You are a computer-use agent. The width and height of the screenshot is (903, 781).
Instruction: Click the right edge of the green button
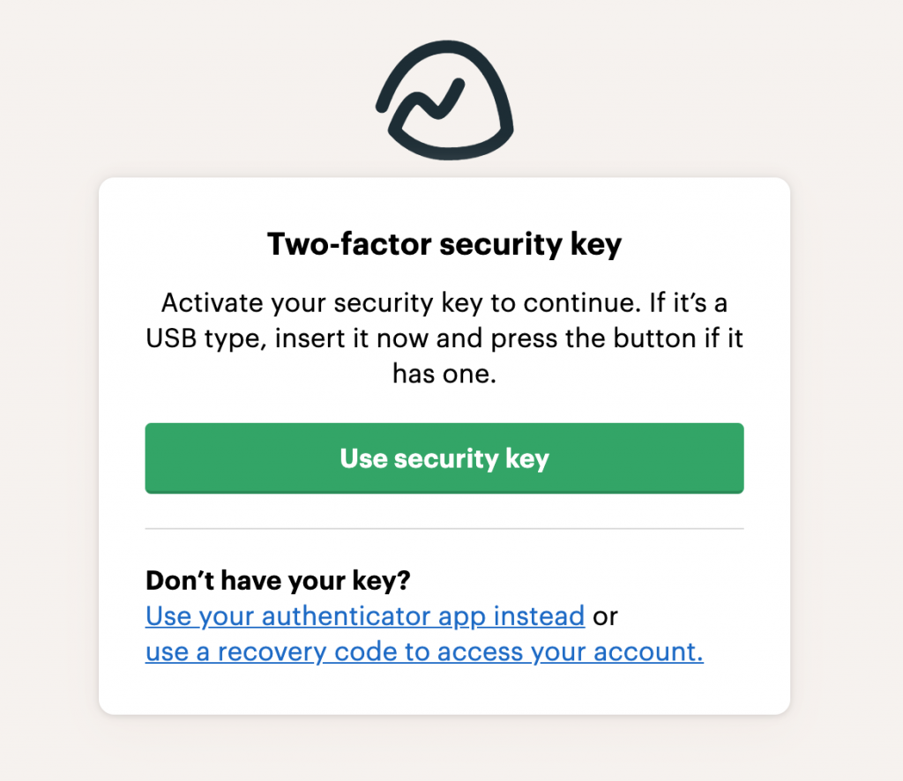click(x=735, y=458)
